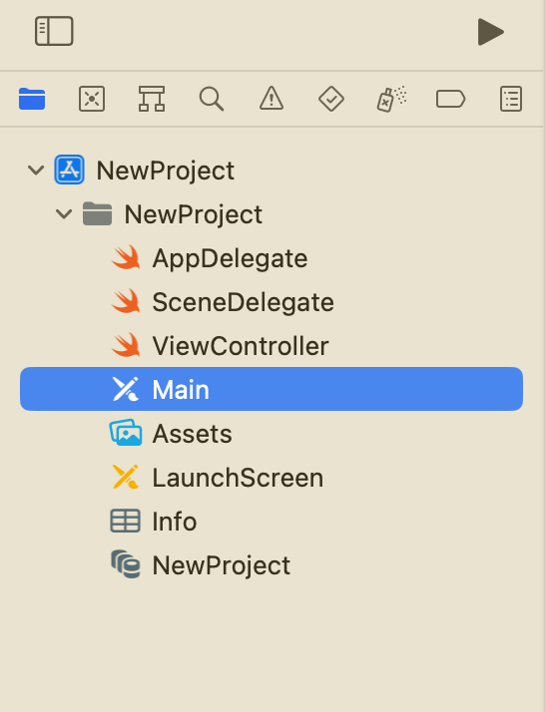
Task: Click the SceneDelegate Swift bird icon
Action: coord(126,301)
